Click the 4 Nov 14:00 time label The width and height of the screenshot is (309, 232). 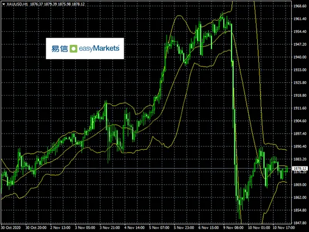(x=135, y=228)
